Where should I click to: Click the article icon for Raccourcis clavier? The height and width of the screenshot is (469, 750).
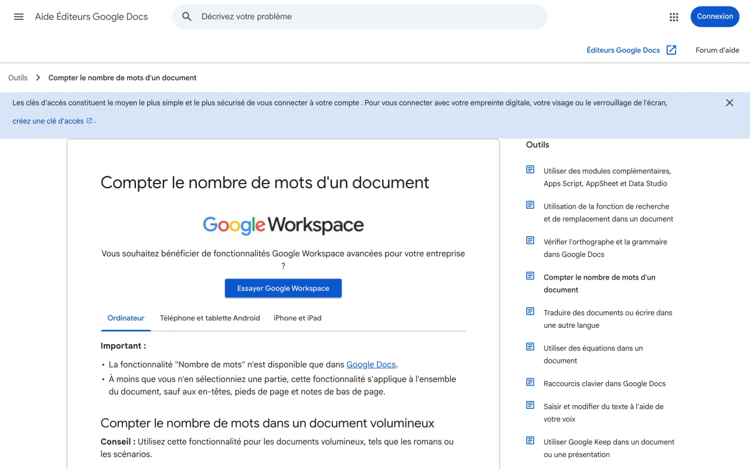pyautogui.click(x=530, y=382)
